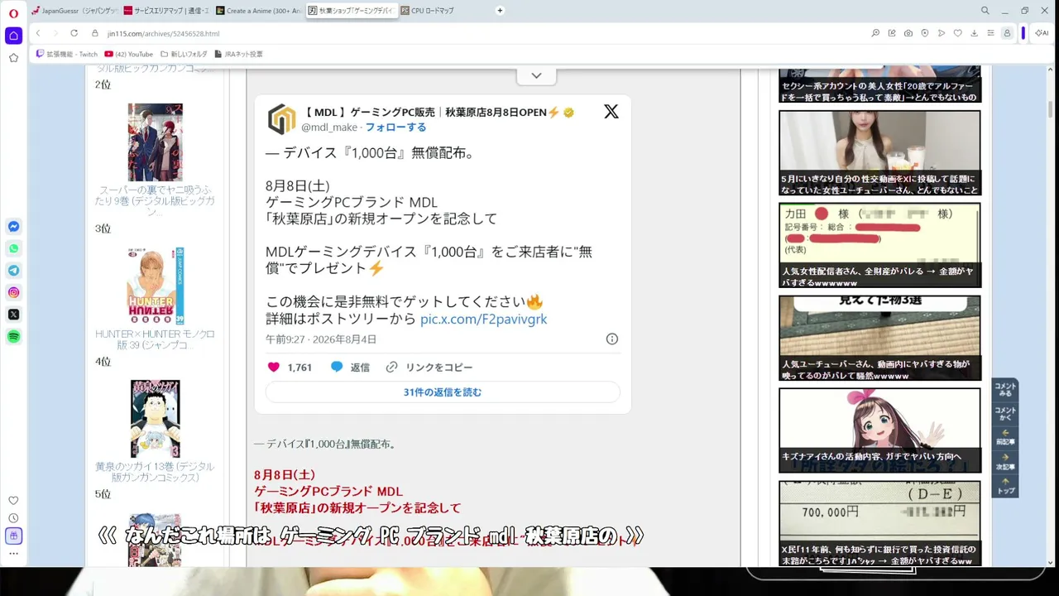Open Telegram in the Opera sidebar
Viewport: 1059px width, 596px height.
[x=13, y=271]
